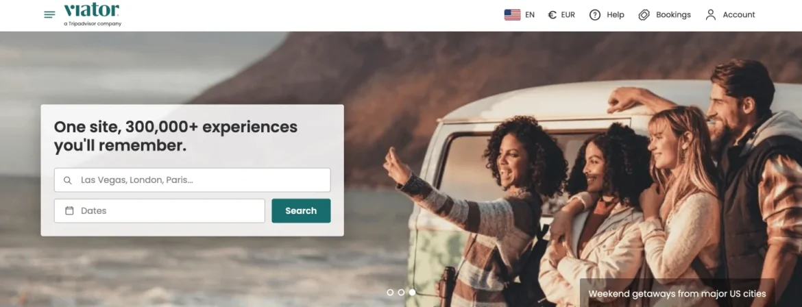The width and height of the screenshot is (802, 307).
Task: Focus the Las Vegas, London, Paris destination field
Action: point(193,180)
